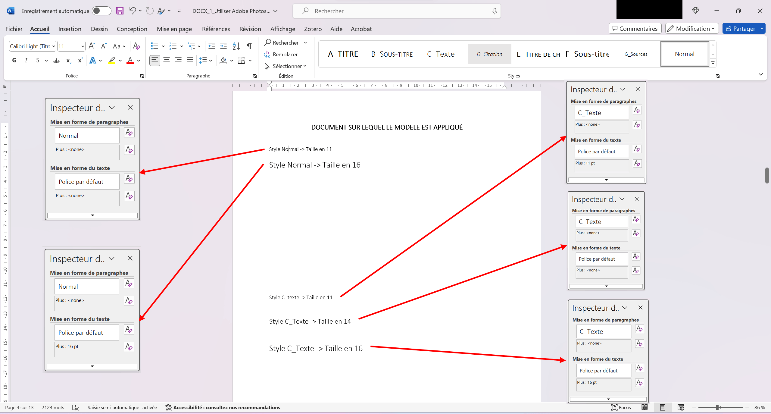Image resolution: width=771 pixels, height=414 pixels.
Task: Toggle Italic formatting
Action: tap(26, 61)
